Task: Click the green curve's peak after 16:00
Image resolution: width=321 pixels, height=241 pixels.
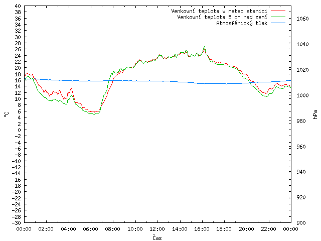Action: [204, 47]
